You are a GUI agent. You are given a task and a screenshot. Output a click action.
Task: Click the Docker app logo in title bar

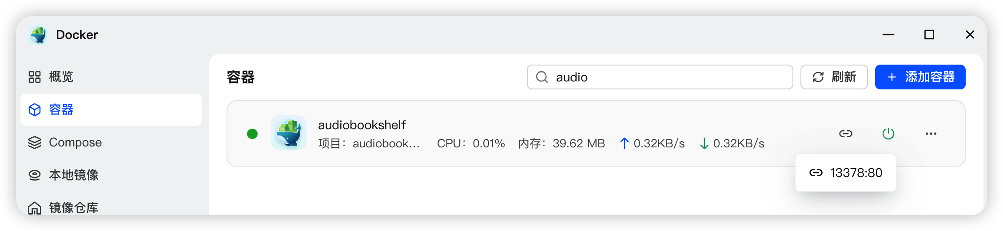coord(39,35)
